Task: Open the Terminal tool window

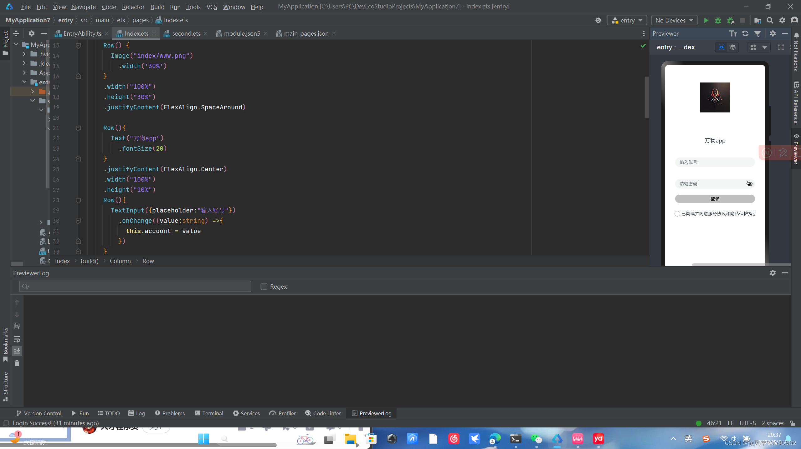Action: tap(209, 413)
